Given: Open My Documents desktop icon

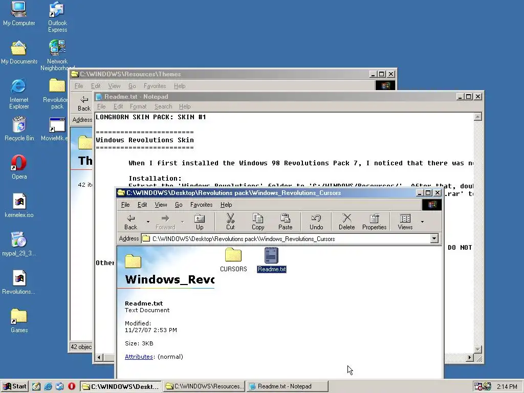Looking at the screenshot, I should pos(19,53).
